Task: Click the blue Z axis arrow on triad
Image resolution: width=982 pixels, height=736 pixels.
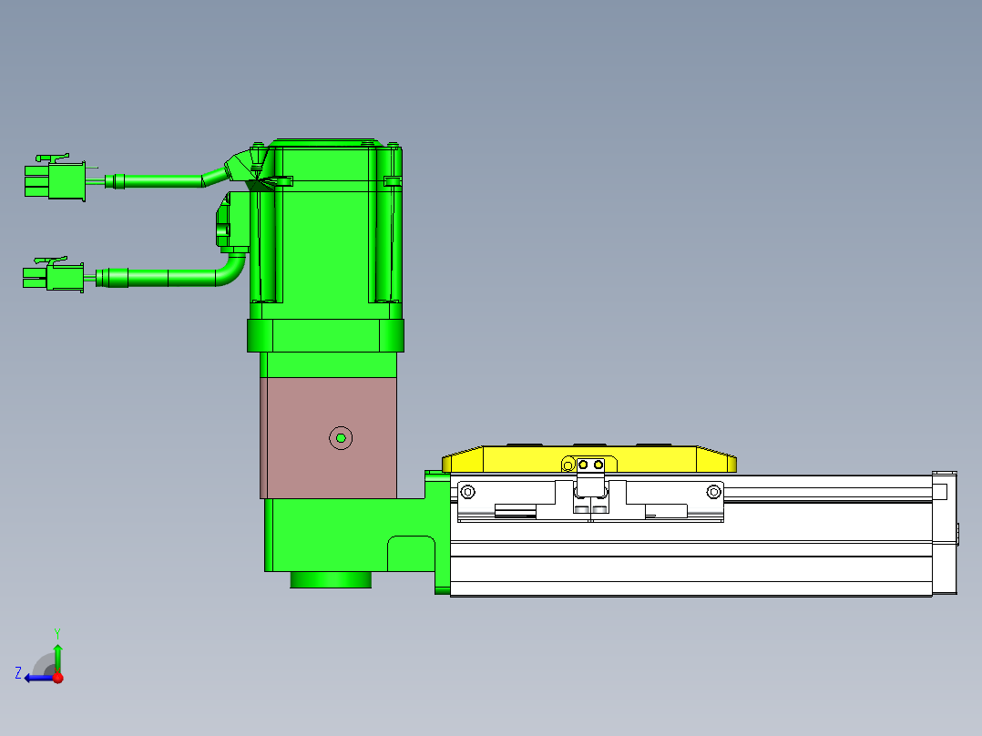Action: 35,677
